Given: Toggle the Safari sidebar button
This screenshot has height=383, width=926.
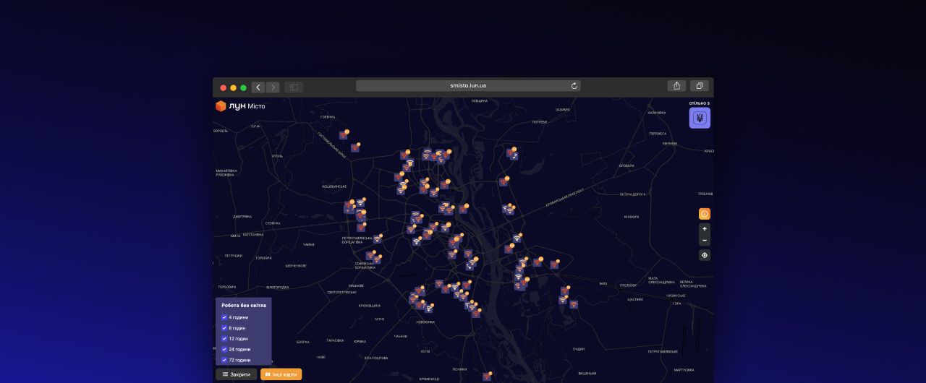Looking at the screenshot, I should 294,87.
